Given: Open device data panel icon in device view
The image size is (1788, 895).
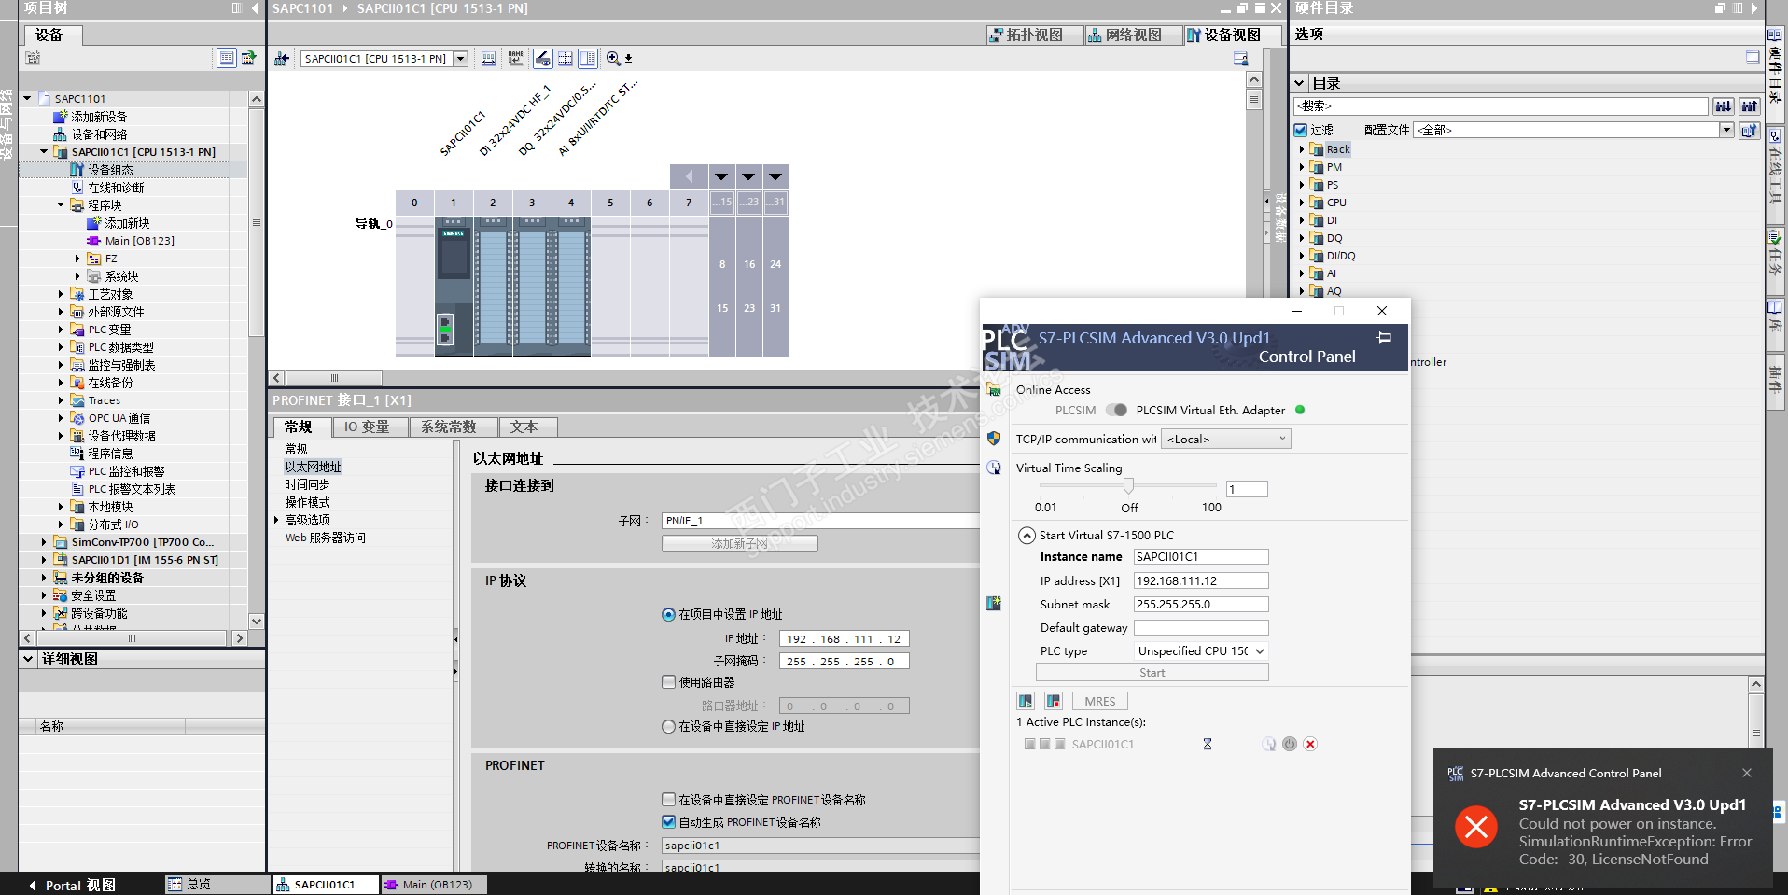Looking at the screenshot, I should [1240, 59].
